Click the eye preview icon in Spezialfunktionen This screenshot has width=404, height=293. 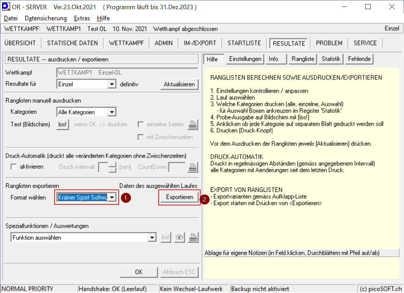pos(180,238)
